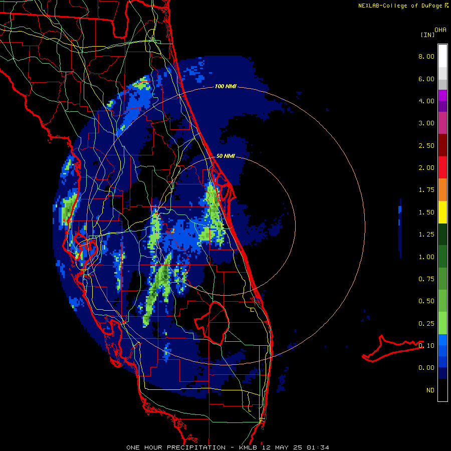Viewport: 451px width, 451px height.
Task: Click the 100 NMI range ring label
Action: (225, 86)
